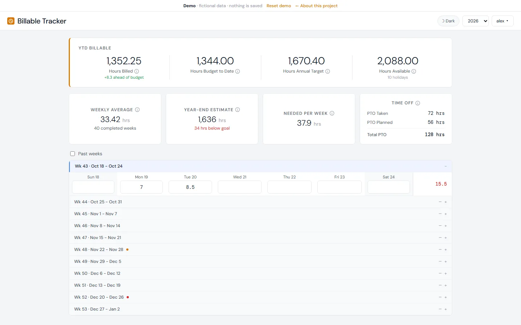
Task: Expand Wk 45 with its plus icon
Action: tap(446, 214)
